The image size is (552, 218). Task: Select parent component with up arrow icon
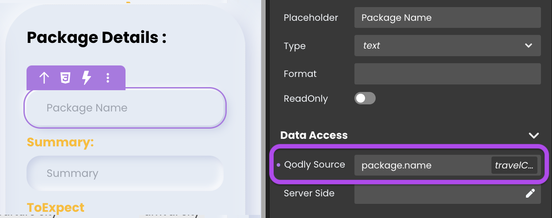click(44, 78)
